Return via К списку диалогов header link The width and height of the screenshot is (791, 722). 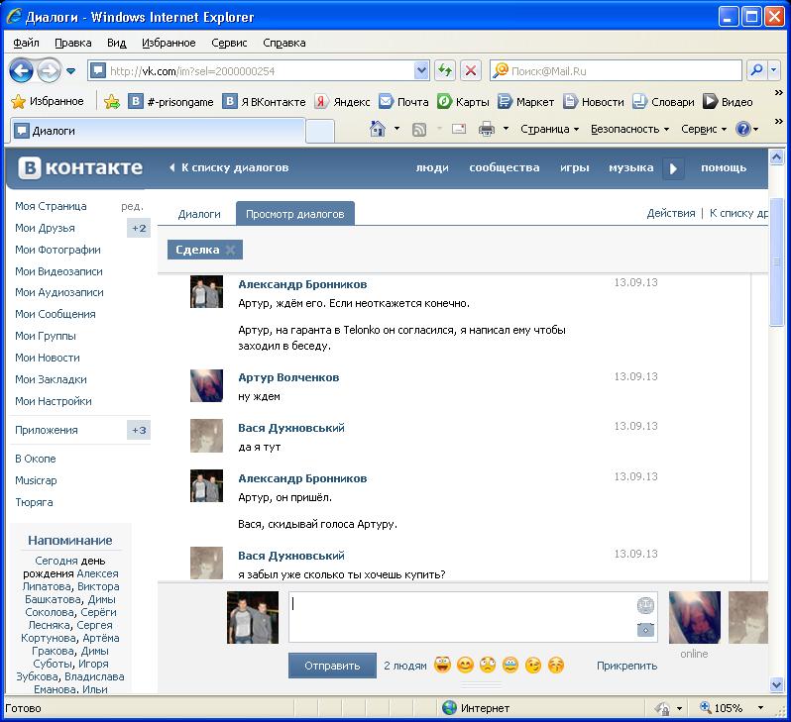pyautogui.click(x=230, y=167)
